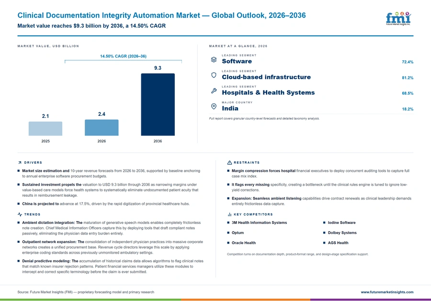The width and height of the screenshot is (431, 301).
Task: Click the Optum competitor entry
Action: click(238, 233)
